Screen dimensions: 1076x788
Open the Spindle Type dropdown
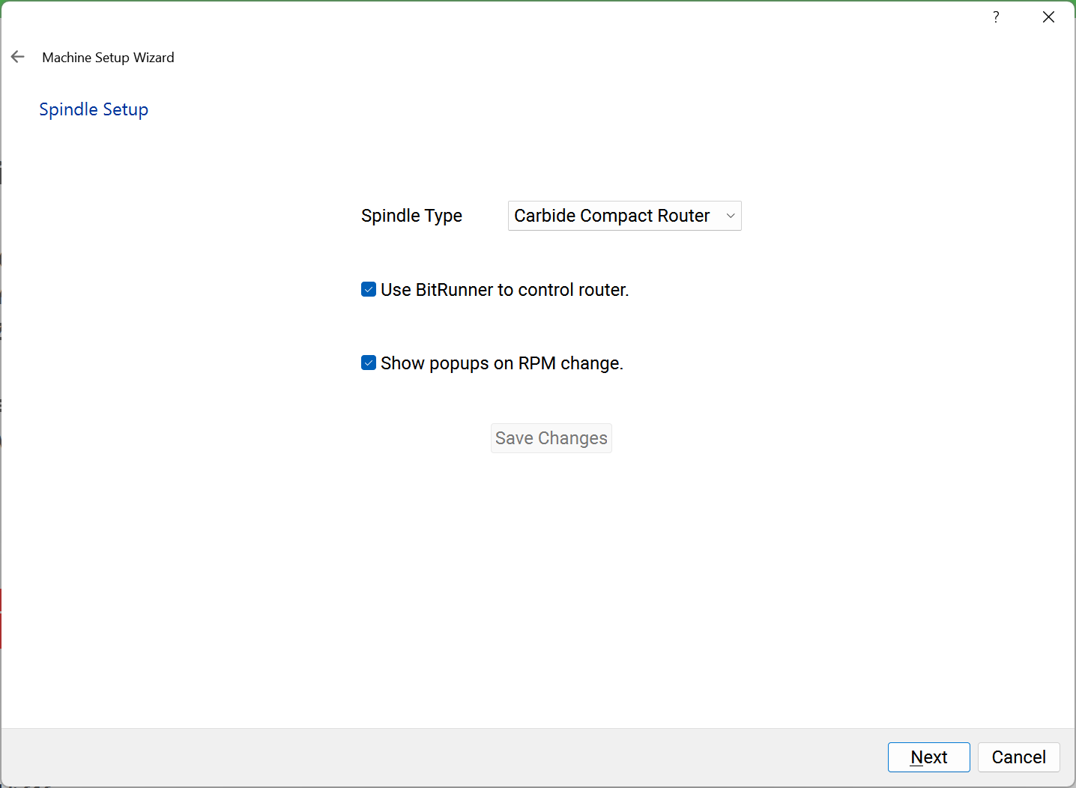624,216
